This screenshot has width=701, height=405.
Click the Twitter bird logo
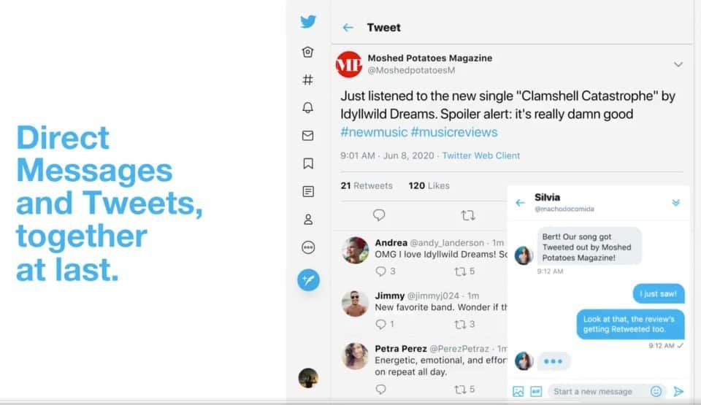coord(308,22)
